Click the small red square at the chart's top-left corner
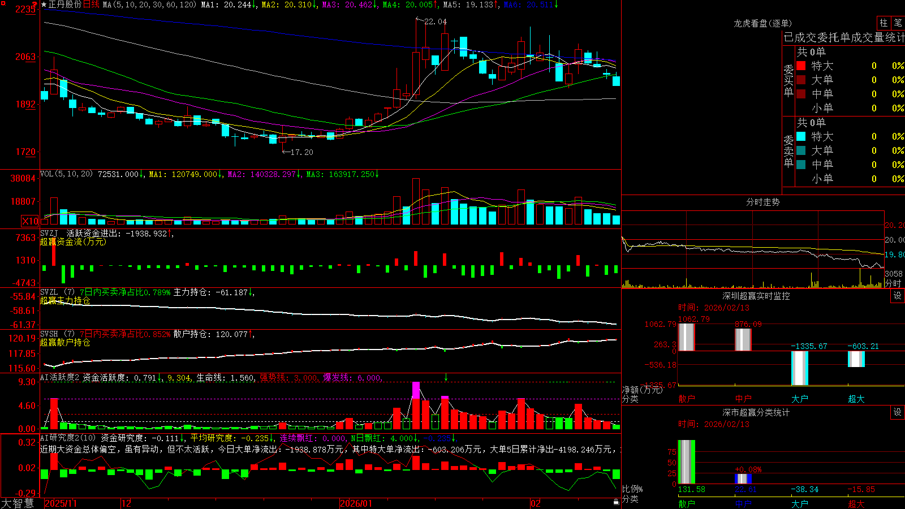 click(x=3, y=3)
